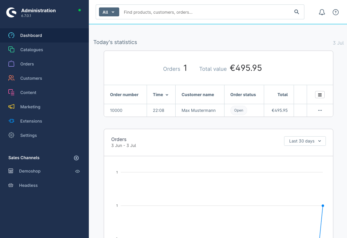Click the notifications bell icon
This screenshot has height=238, width=347.
tap(322, 12)
